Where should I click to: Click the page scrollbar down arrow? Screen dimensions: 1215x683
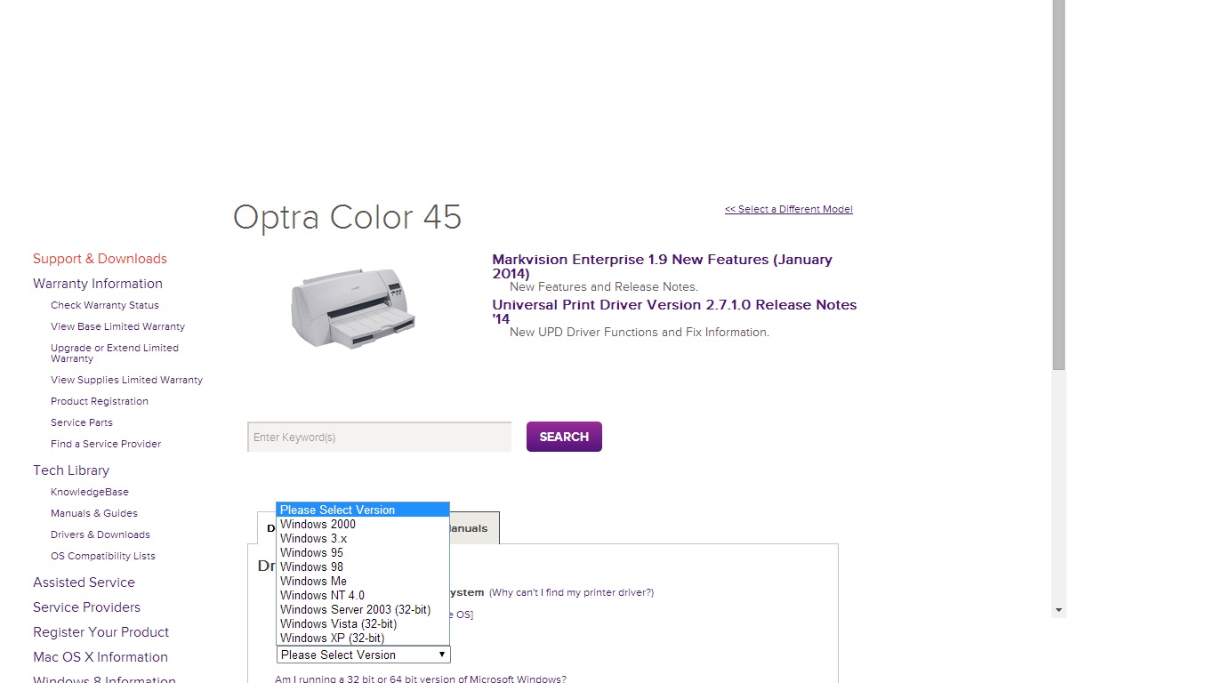(1058, 610)
